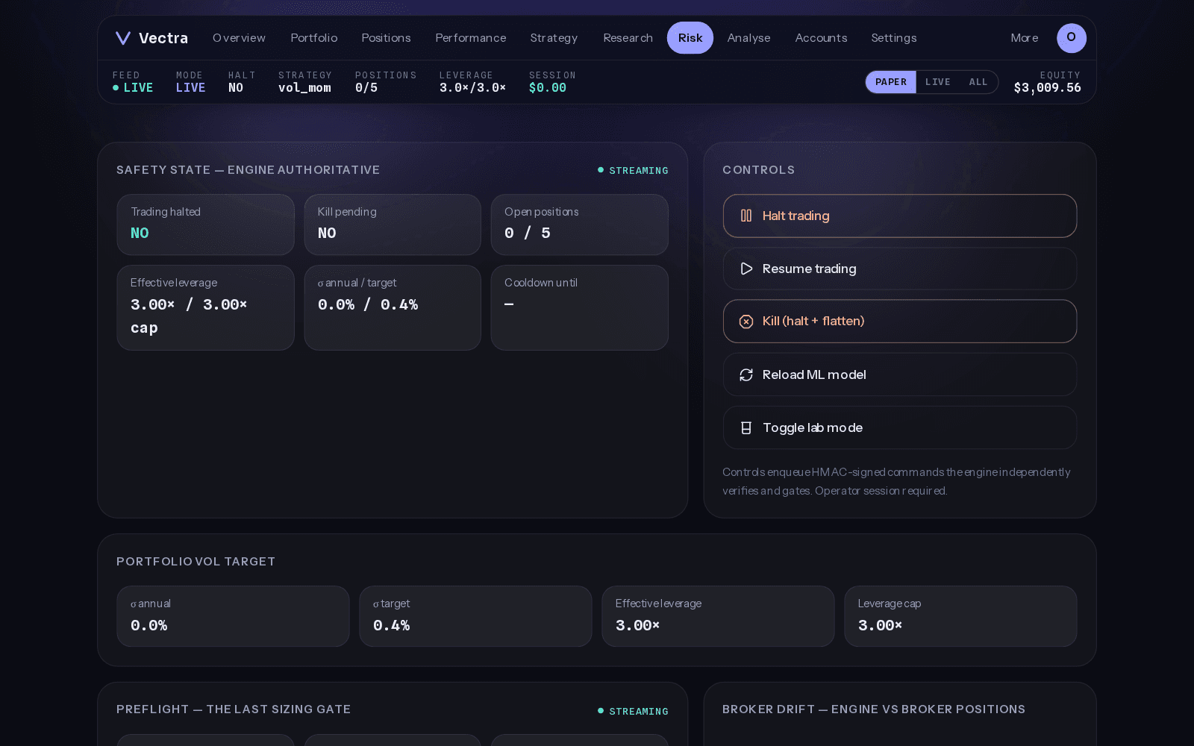Click the Leverage cap card
Screen dimensions: 1194x746
pos(960,616)
